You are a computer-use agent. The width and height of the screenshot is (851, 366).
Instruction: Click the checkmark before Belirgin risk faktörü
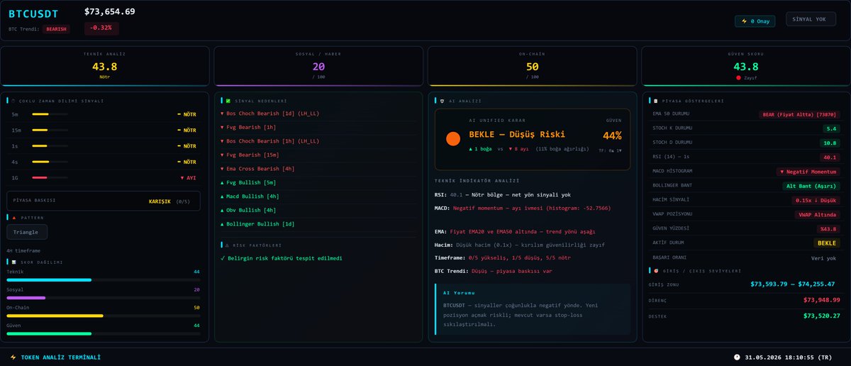coord(223,258)
